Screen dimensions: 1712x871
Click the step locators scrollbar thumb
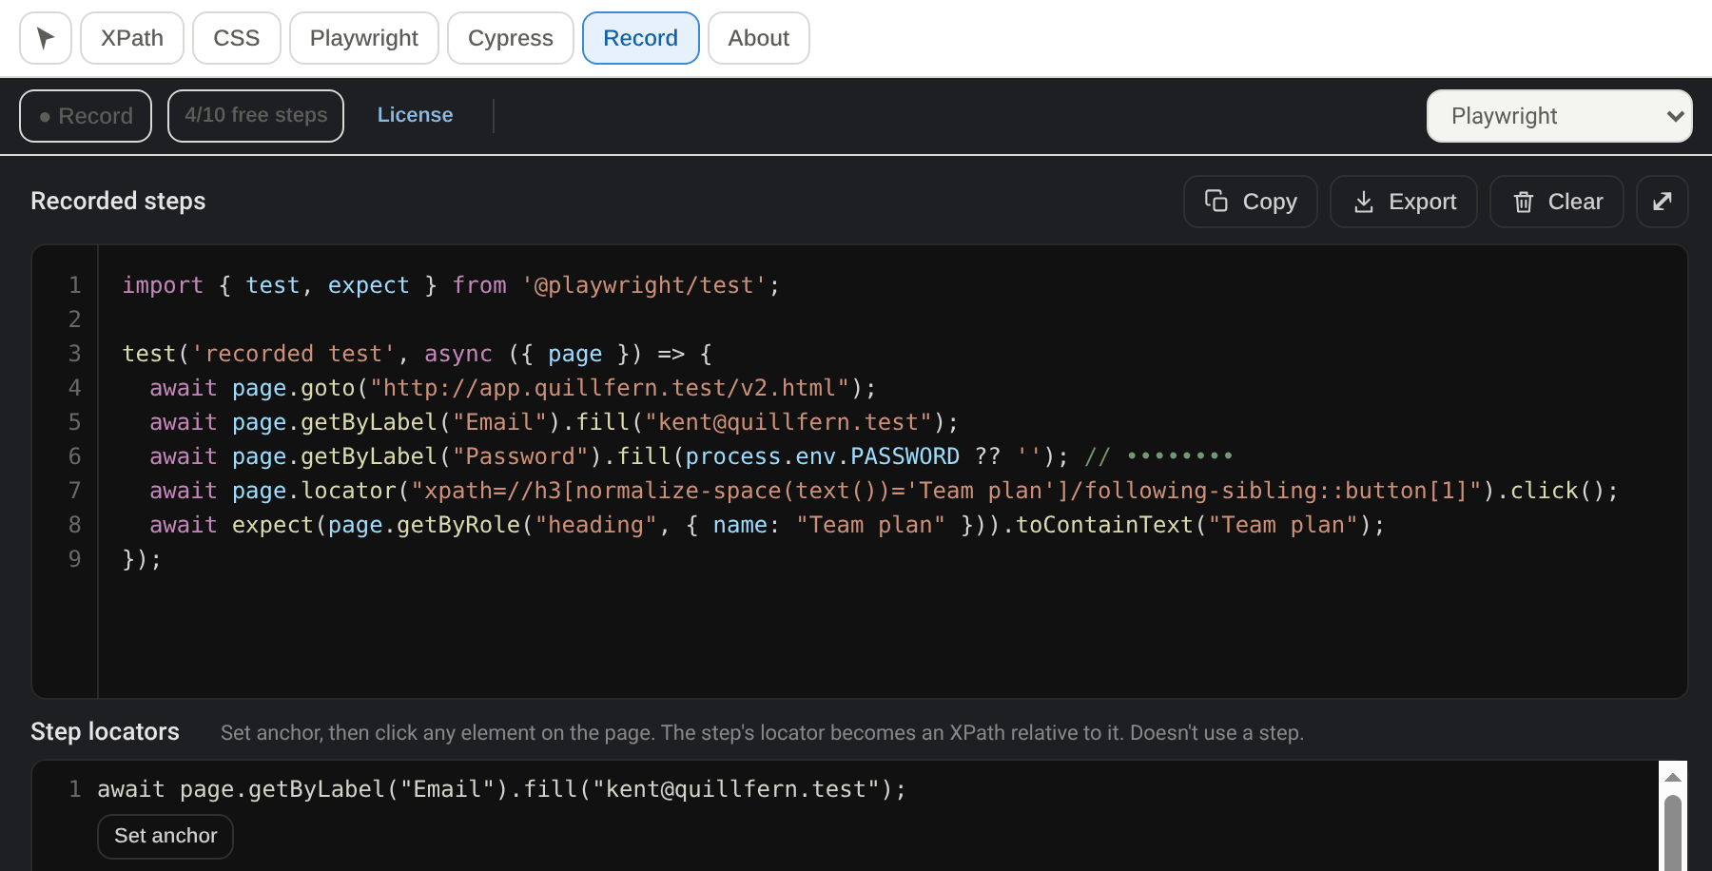[x=1673, y=833]
